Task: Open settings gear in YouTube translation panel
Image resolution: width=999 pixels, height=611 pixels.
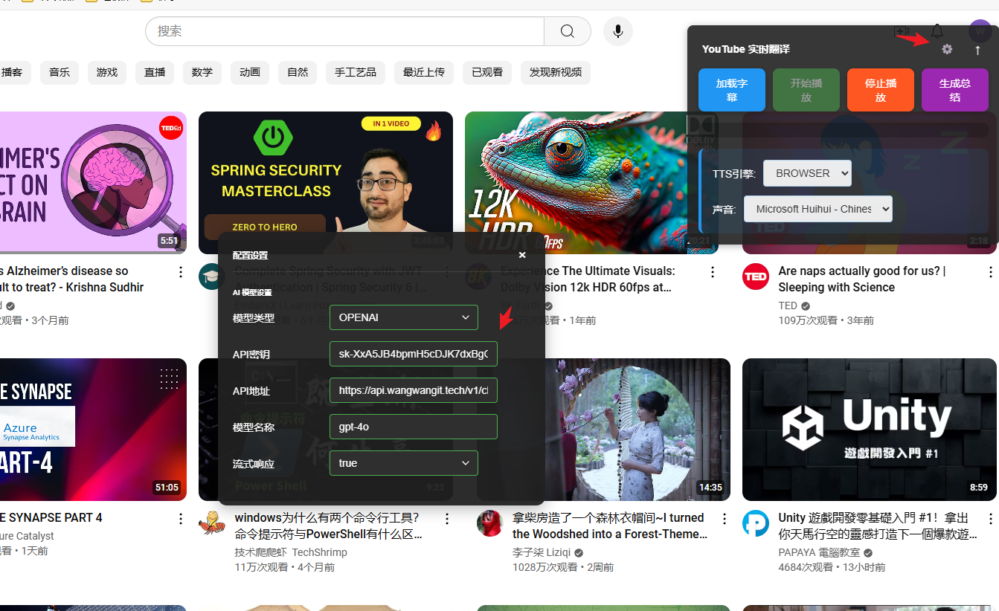Action: 946,49
